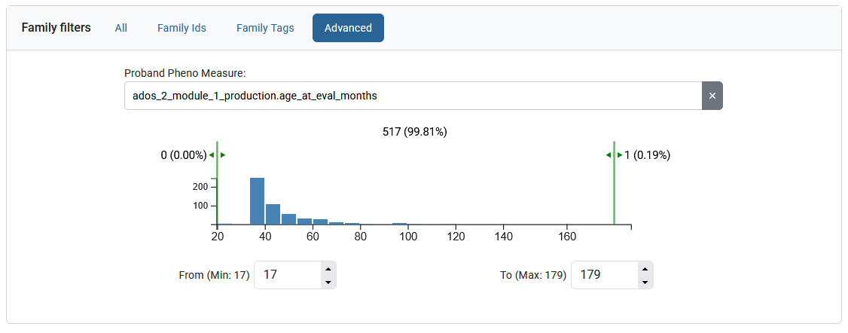Viewport: 848px width, 333px height.
Task: Decrease the To value with down arrow
Action: click(x=644, y=282)
